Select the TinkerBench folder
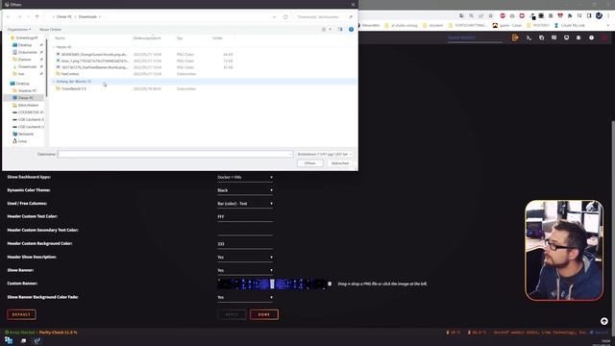The image size is (615, 346). pyautogui.click(x=71, y=89)
